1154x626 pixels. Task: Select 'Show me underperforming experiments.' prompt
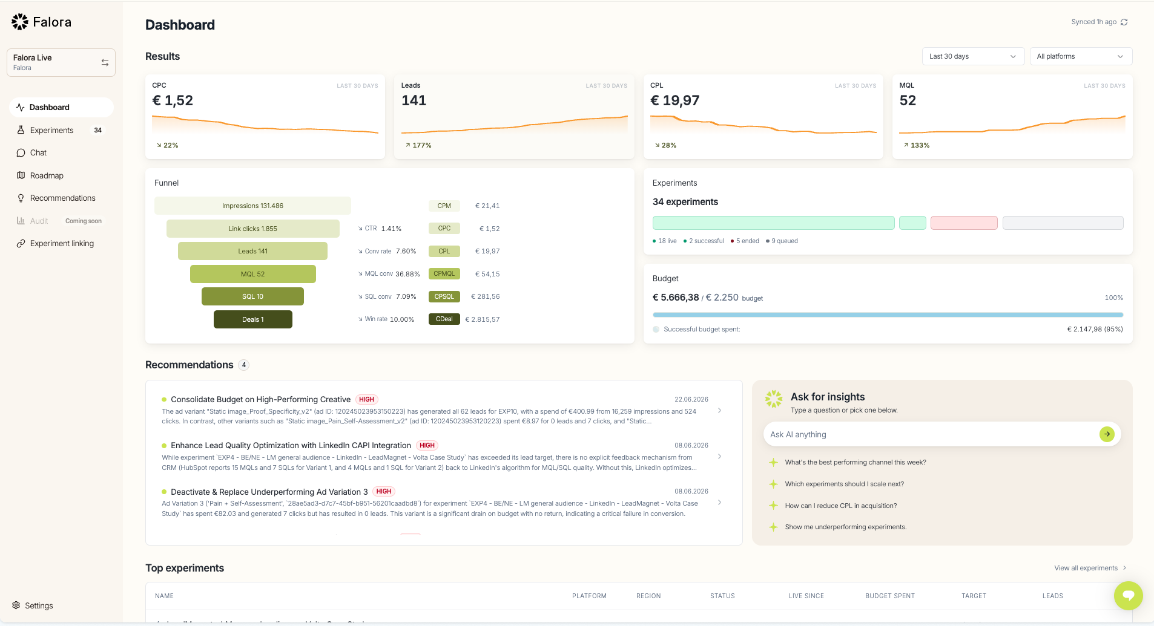click(846, 527)
